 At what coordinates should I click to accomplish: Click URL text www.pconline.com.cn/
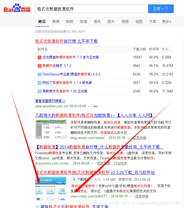pos(52,106)
